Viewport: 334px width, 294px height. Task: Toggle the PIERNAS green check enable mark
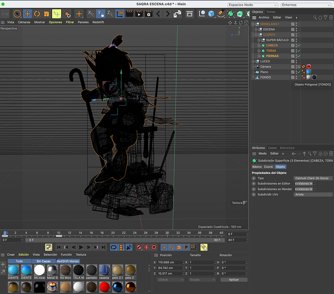[299, 56]
